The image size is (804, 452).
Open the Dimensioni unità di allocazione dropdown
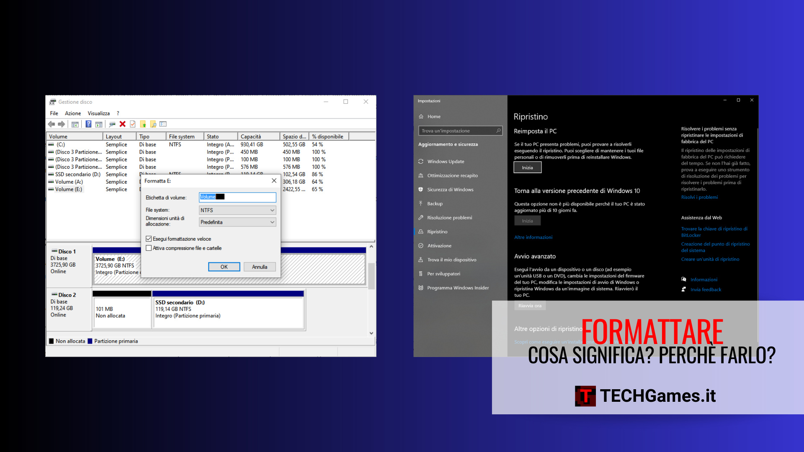coord(237,222)
